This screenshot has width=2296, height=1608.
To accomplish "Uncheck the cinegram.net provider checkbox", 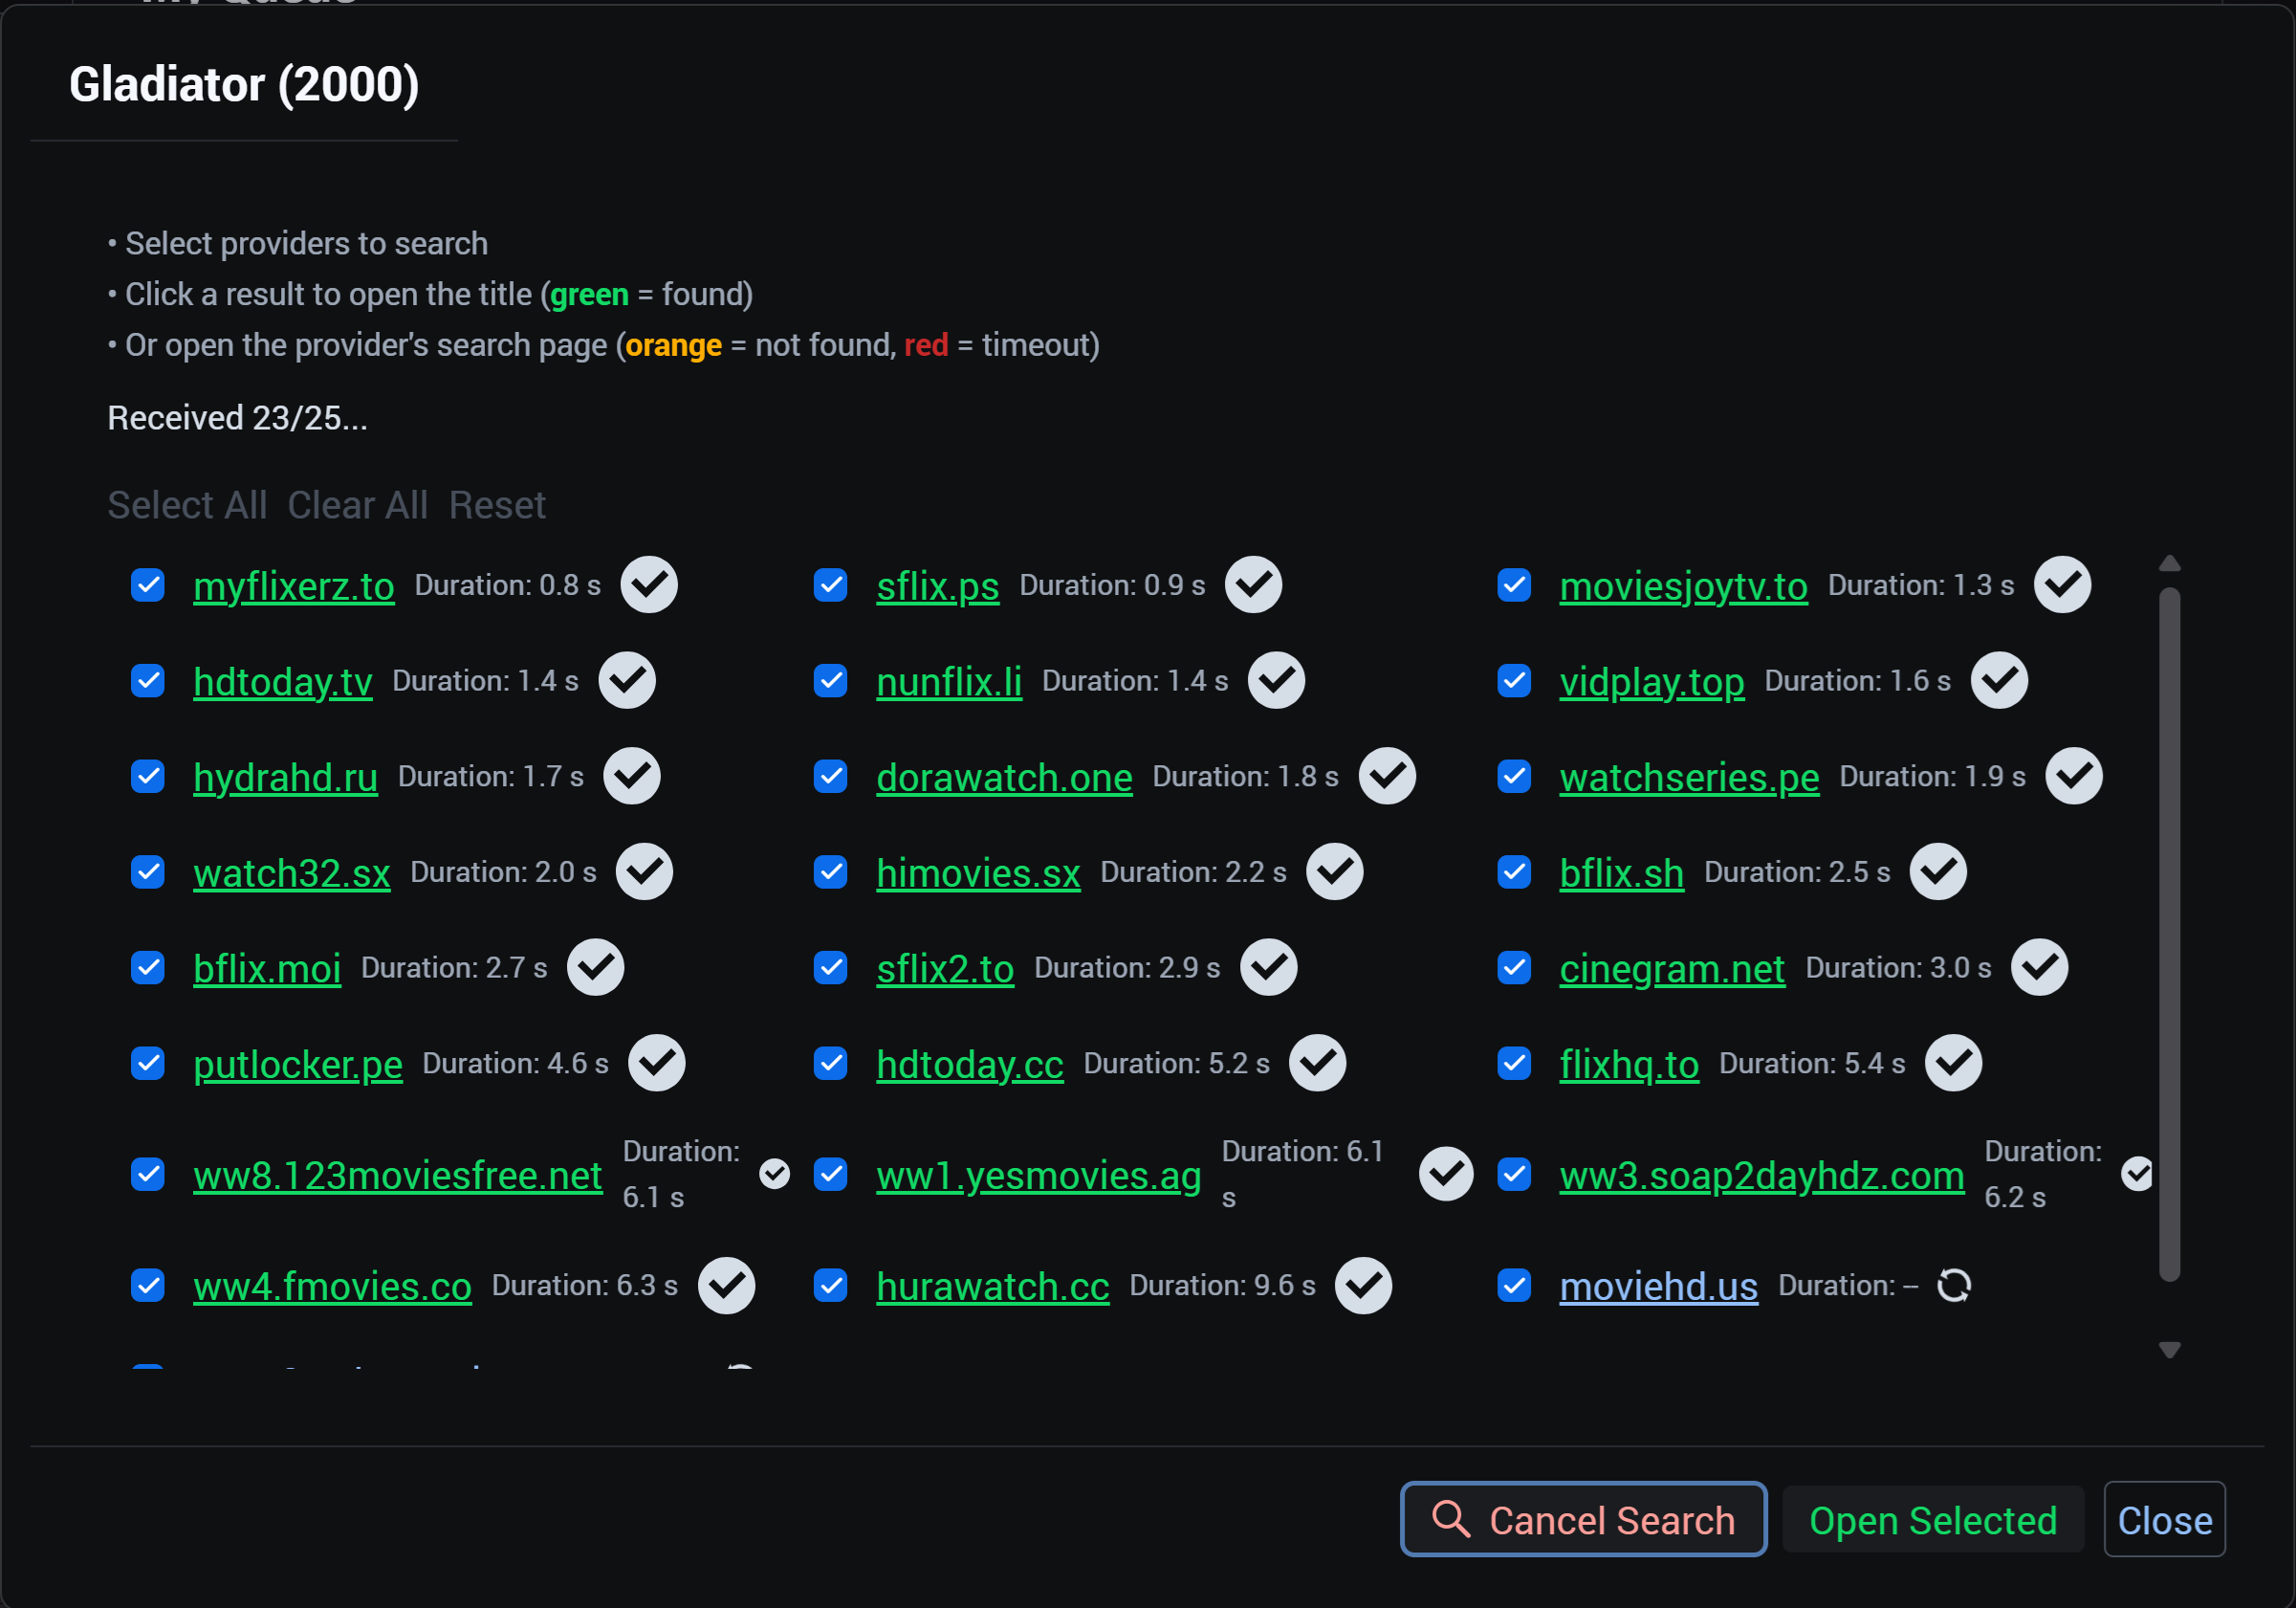I will pyautogui.click(x=1515, y=969).
